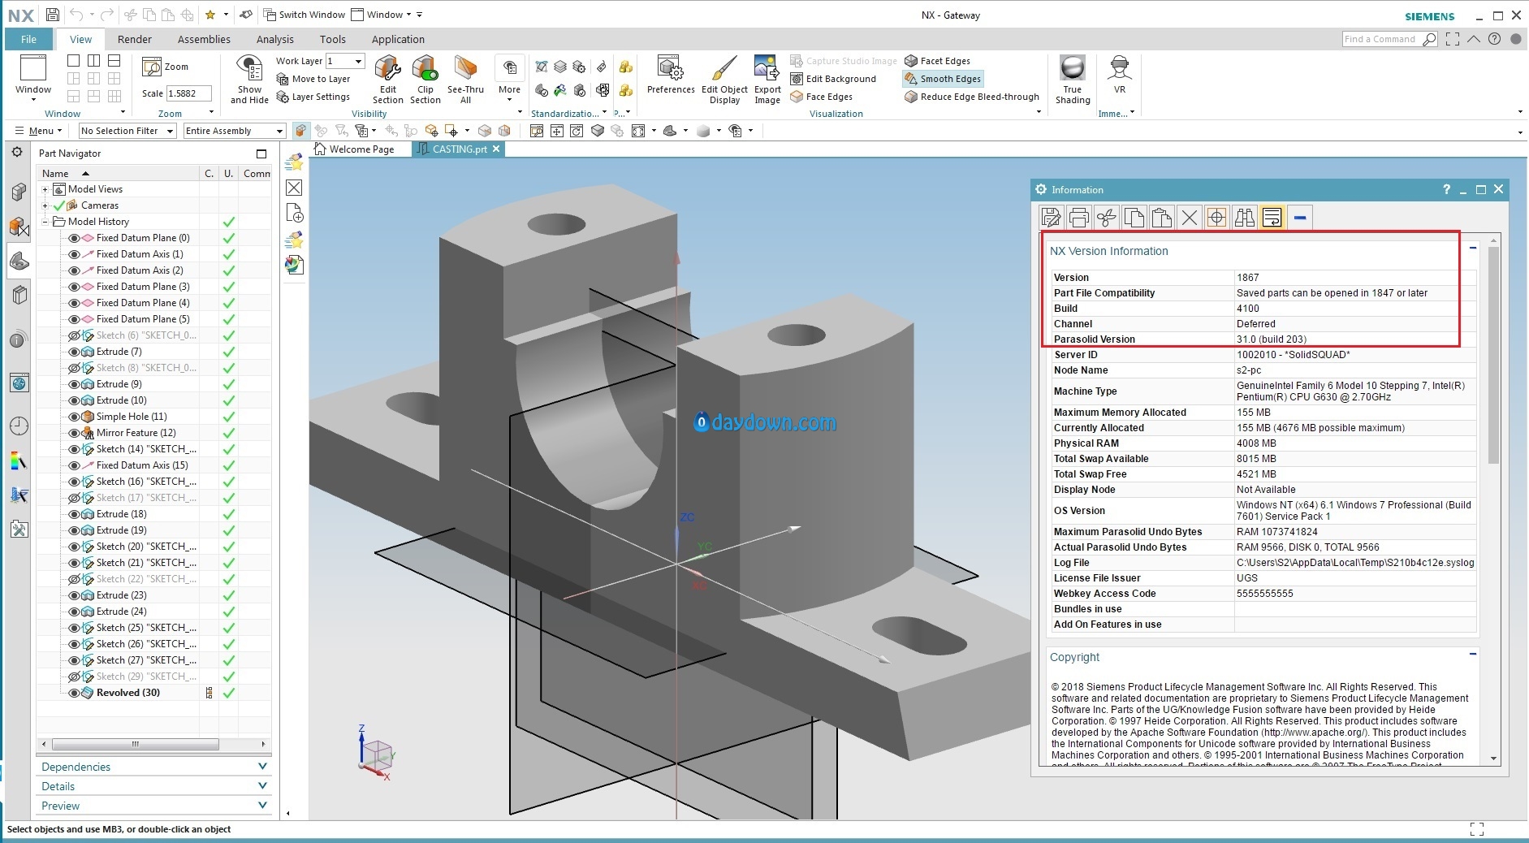Expand the Model Views tree node

point(45,189)
